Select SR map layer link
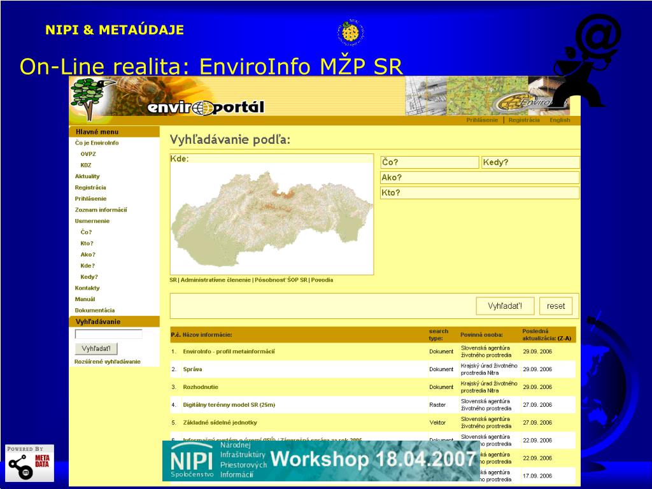Viewport: 652px width, 489px height. tap(173, 280)
